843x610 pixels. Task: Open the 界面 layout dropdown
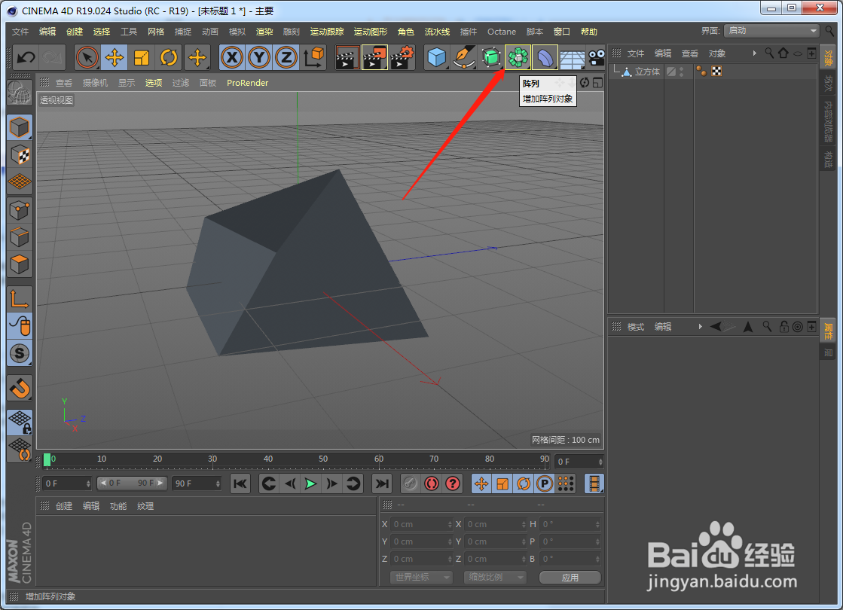pyautogui.click(x=771, y=31)
